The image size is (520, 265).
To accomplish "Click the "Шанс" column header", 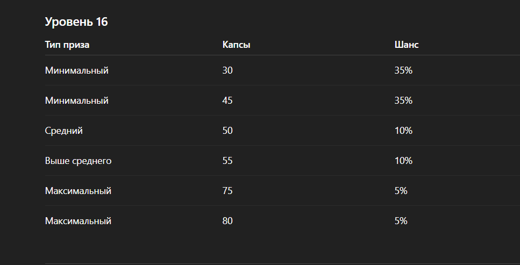I will 406,45.
